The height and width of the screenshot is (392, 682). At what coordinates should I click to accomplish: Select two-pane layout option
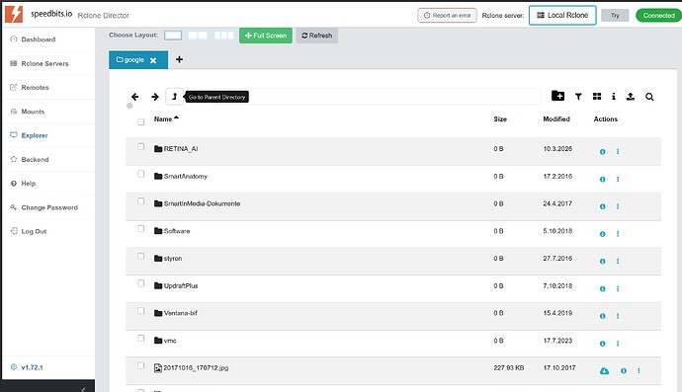[198, 36]
